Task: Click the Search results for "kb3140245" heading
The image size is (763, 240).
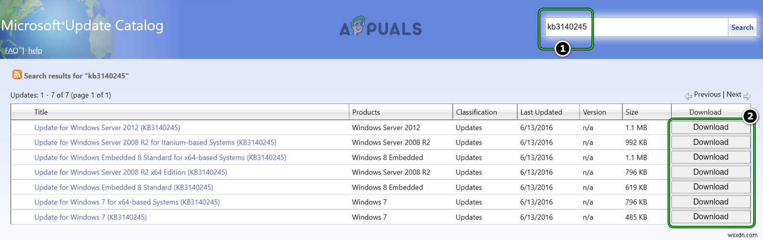Action: pyautogui.click(x=76, y=76)
